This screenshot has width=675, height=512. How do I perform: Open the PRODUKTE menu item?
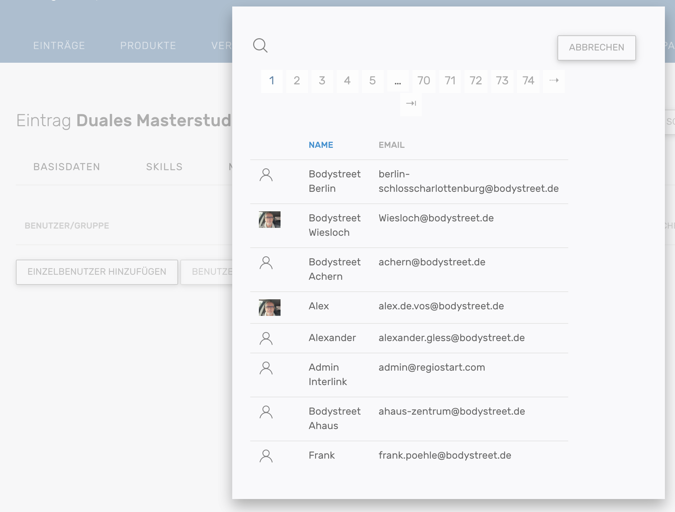click(x=148, y=46)
